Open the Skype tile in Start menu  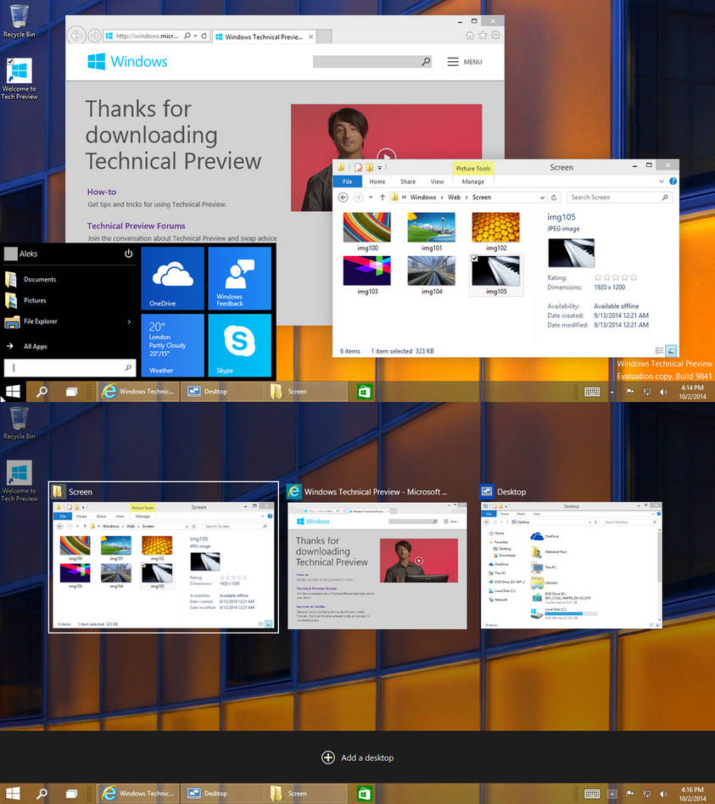239,345
